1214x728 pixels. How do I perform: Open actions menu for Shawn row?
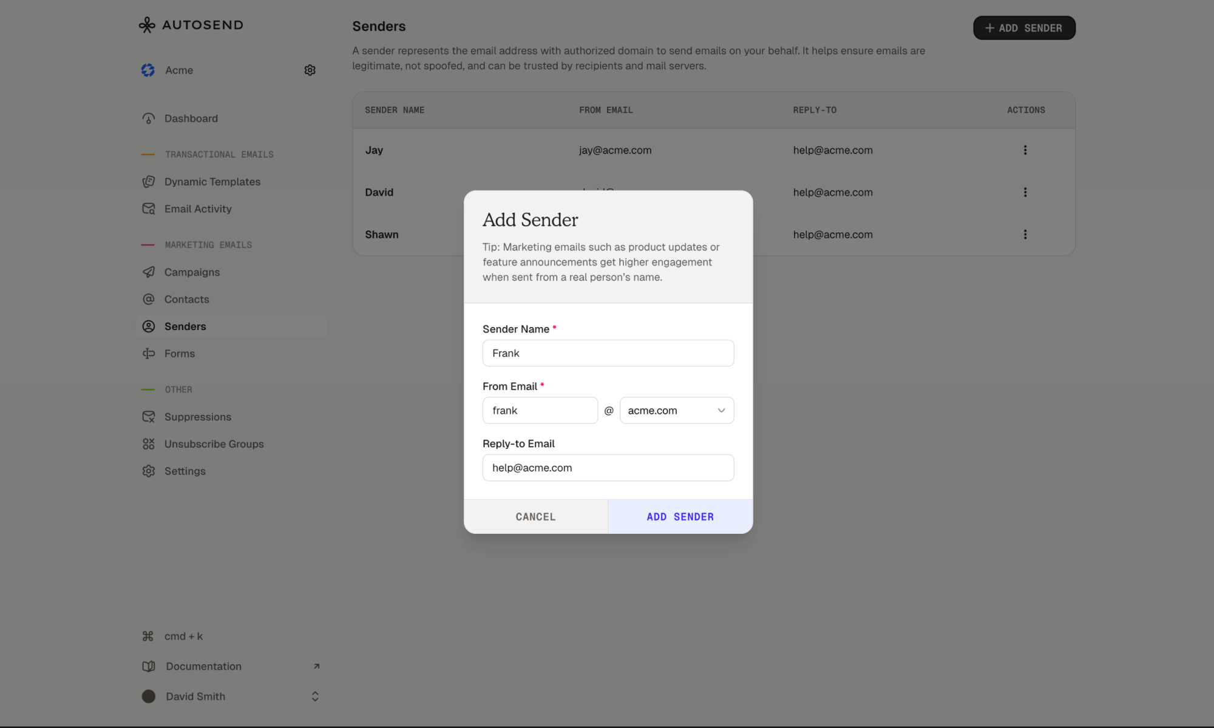(1025, 234)
